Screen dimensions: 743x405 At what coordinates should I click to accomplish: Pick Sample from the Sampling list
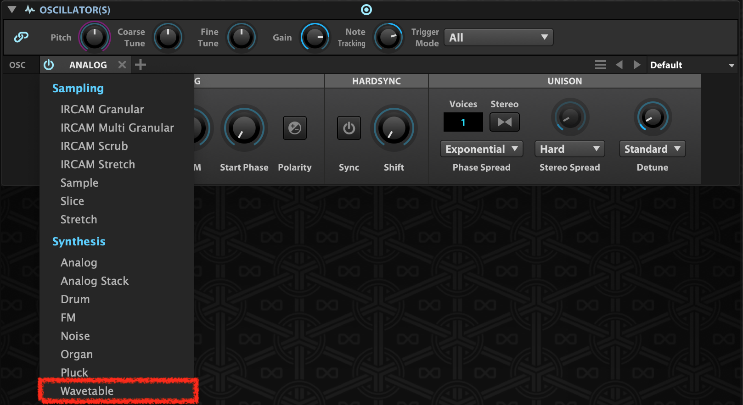[117, 183]
